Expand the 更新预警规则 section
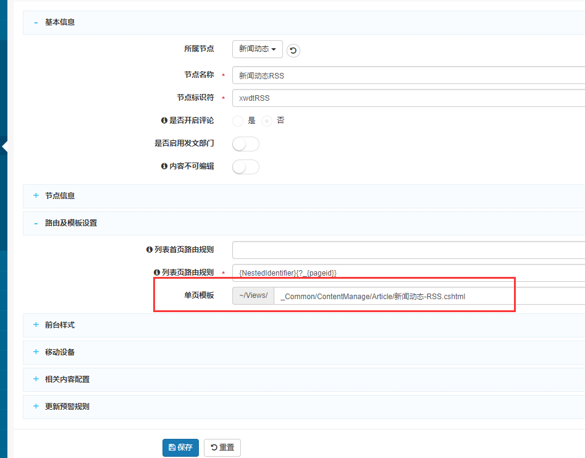Image resolution: width=585 pixels, height=458 pixels. point(67,407)
